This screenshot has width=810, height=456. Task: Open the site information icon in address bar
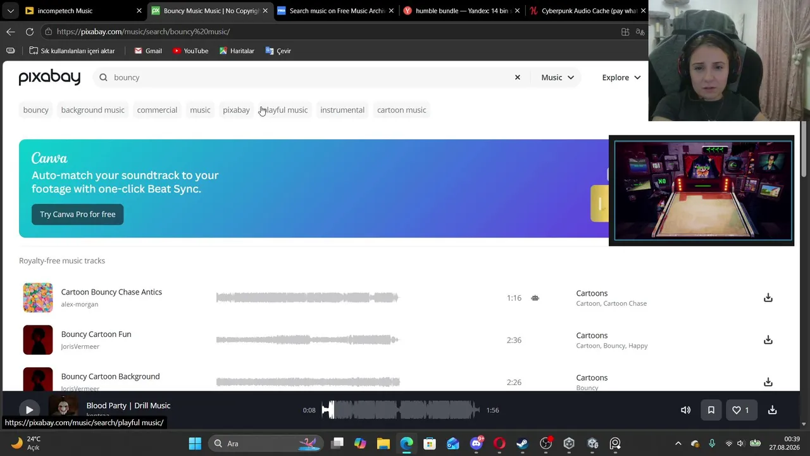pos(48,32)
